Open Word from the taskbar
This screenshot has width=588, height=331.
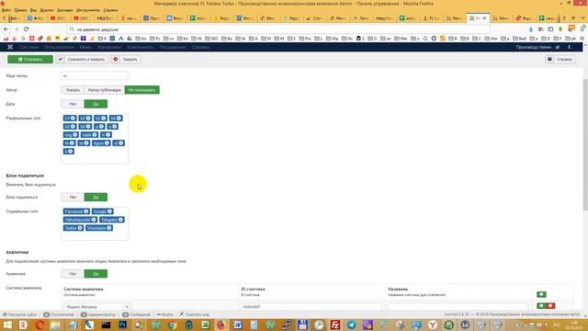[238, 325]
